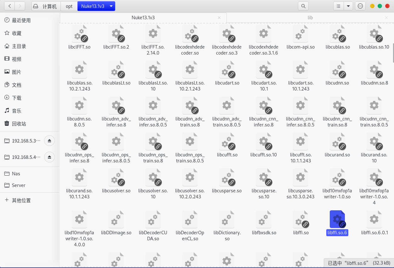
Task: Open the 下载 downloads sidebar entry
Action: (16, 98)
